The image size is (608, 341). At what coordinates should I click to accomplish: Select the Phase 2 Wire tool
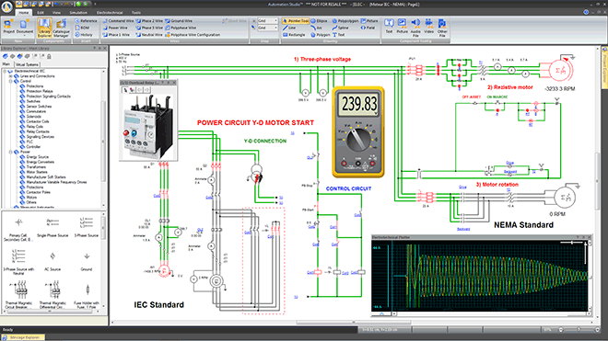coord(149,21)
